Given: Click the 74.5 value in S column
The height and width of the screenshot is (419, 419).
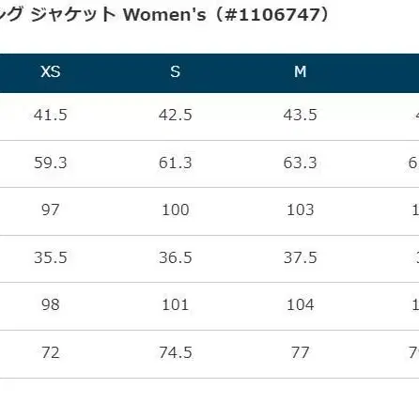Looking at the screenshot, I should [176, 353].
